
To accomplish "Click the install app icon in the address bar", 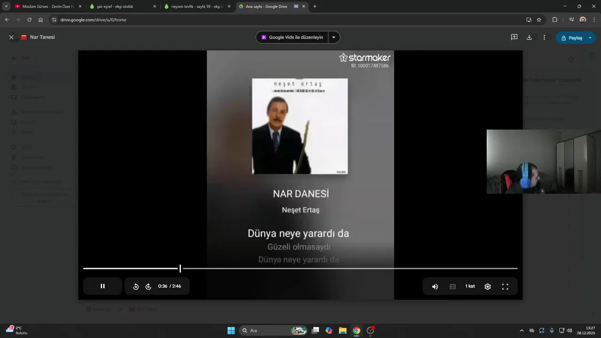I will 529,20.
